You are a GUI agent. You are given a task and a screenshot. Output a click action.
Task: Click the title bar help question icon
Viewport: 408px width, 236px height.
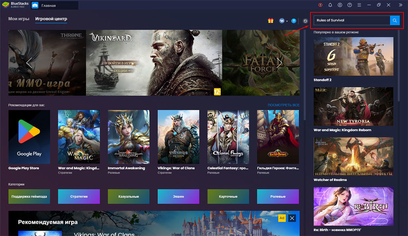[x=350, y=5]
